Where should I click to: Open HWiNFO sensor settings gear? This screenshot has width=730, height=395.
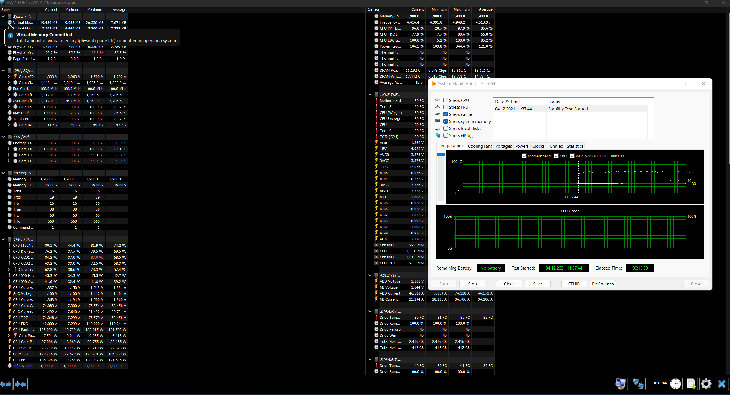click(706, 384)
